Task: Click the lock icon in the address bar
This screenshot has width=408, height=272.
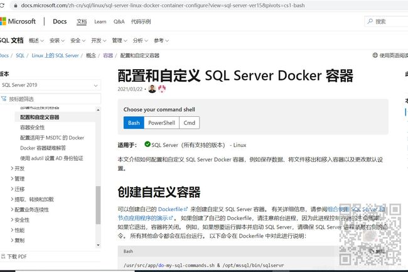Action: 16,6
